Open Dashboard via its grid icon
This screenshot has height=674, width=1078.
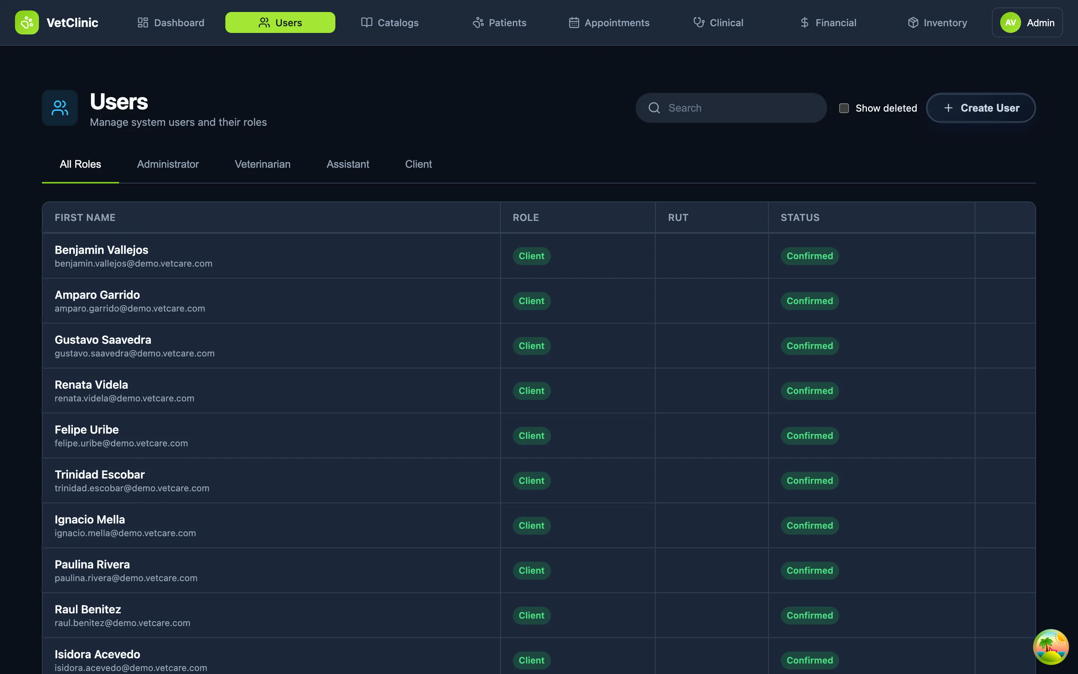pos(143,22)
